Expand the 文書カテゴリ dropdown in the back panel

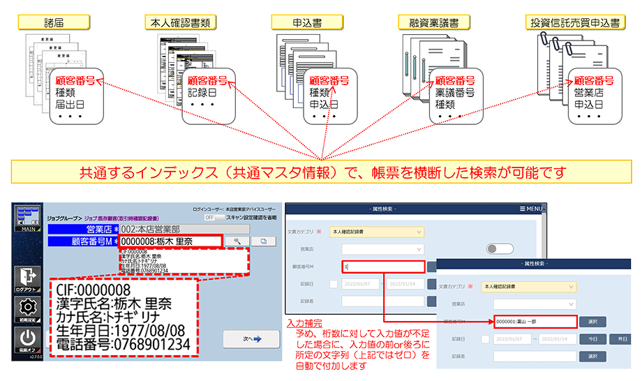[375, 232]
